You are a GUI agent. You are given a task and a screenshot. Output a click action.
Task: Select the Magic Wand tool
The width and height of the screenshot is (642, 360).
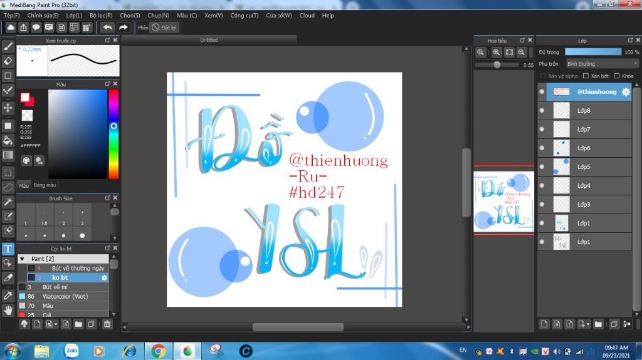8,202
